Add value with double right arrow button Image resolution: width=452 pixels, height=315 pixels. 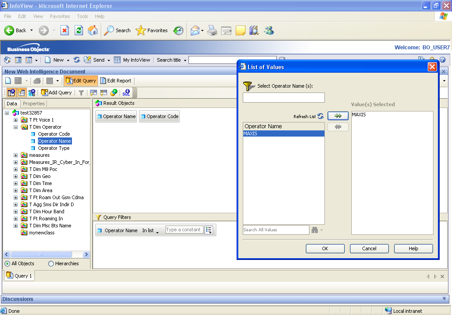[x=338, y=116]
